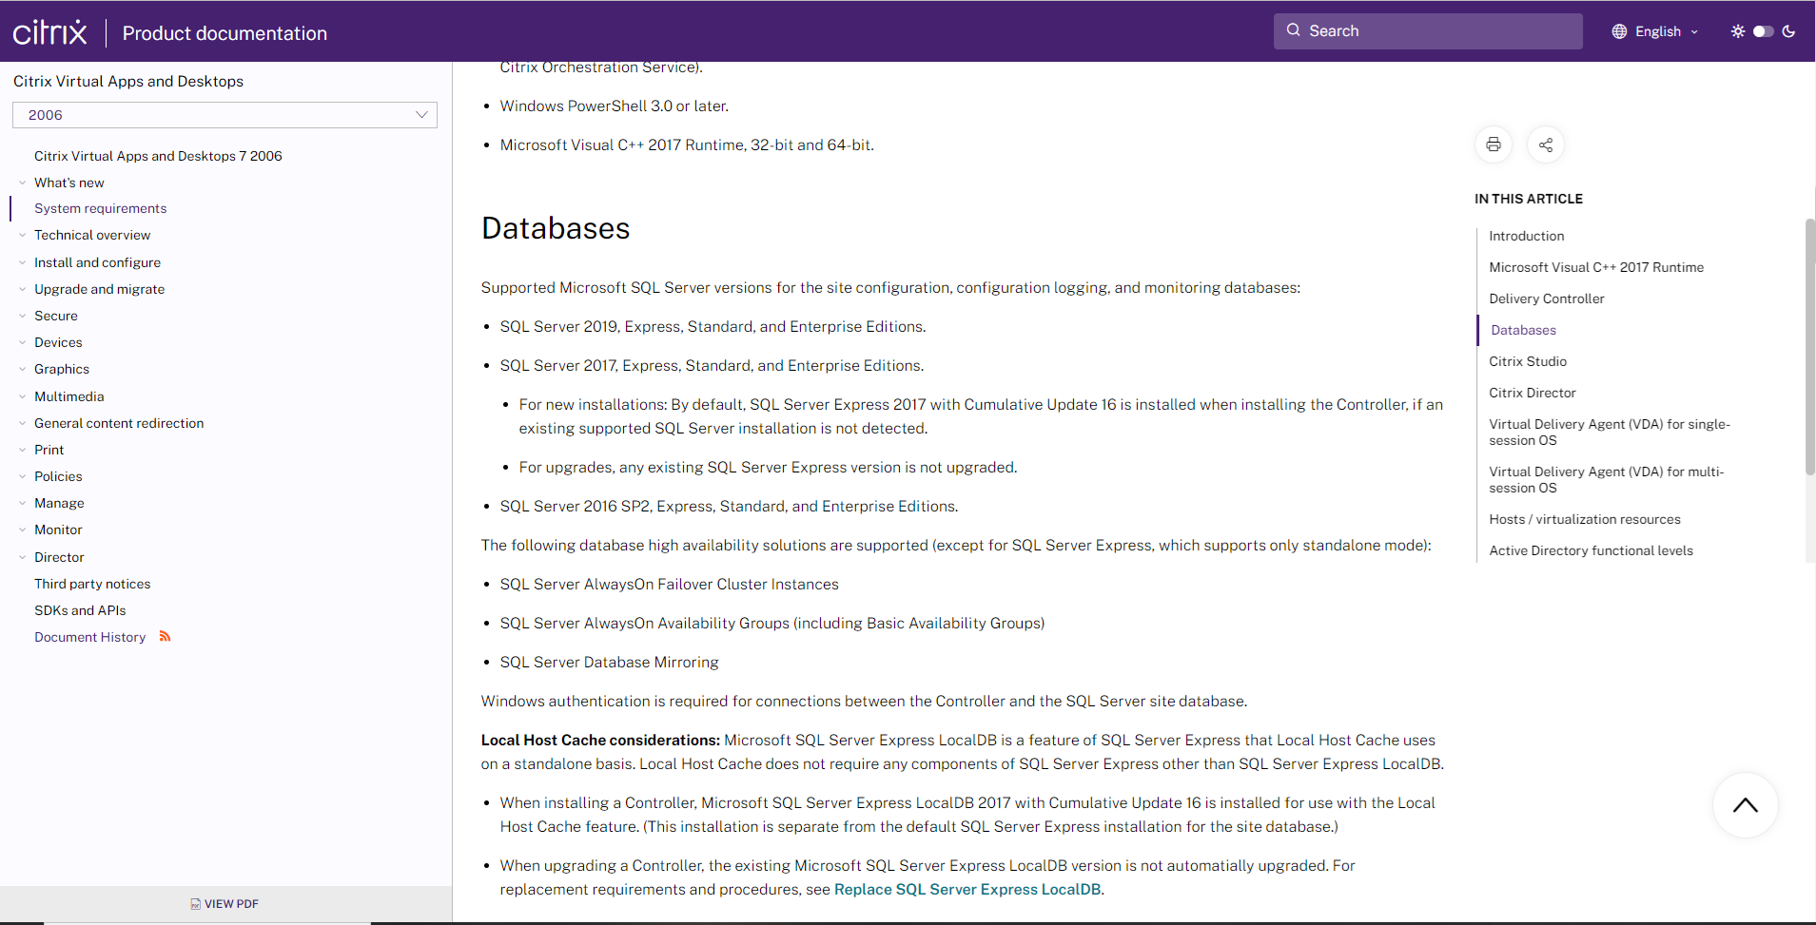Open System requirements in sidebar
Screen dimensions: 1816x925
pos(100,208)
